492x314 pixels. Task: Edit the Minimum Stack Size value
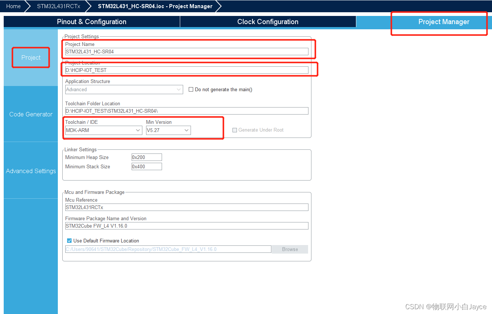click(x=147, y=166)
